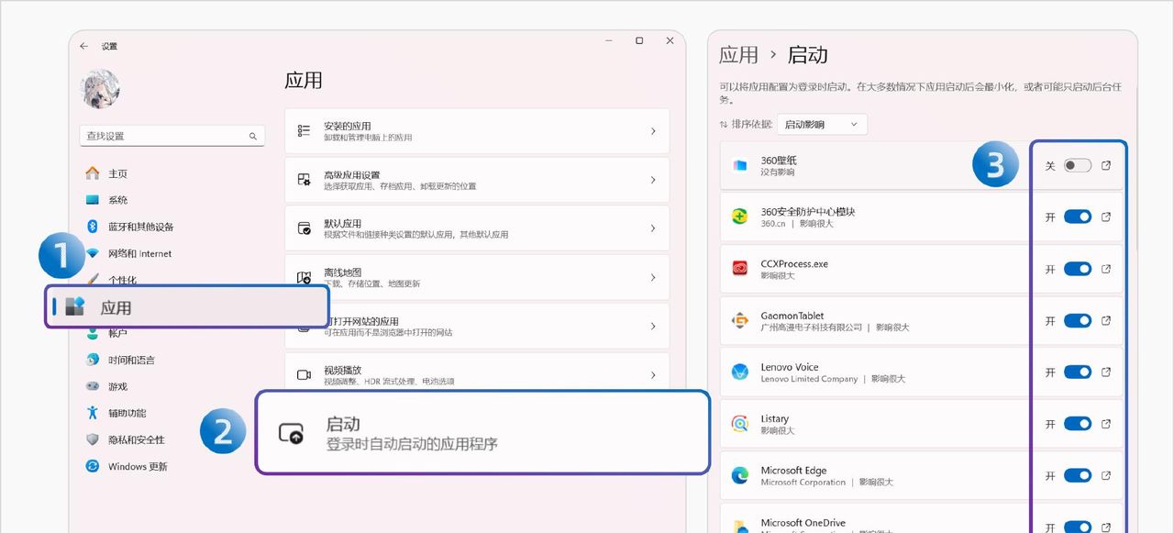Viewport: 1174px width, 533px height.
Task: Click the Microsoft Edge app icon
Action: click(x=739, y=475)
